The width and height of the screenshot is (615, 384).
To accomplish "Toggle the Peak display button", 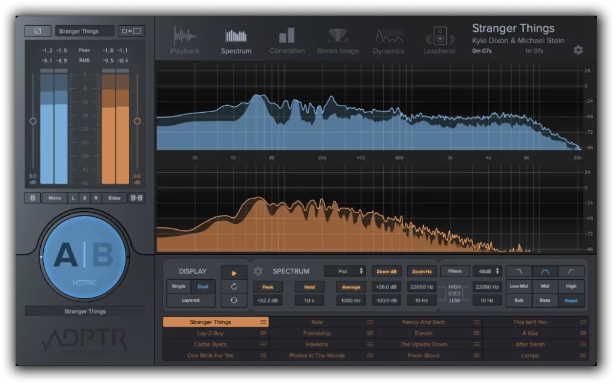I will coord(268,287).
